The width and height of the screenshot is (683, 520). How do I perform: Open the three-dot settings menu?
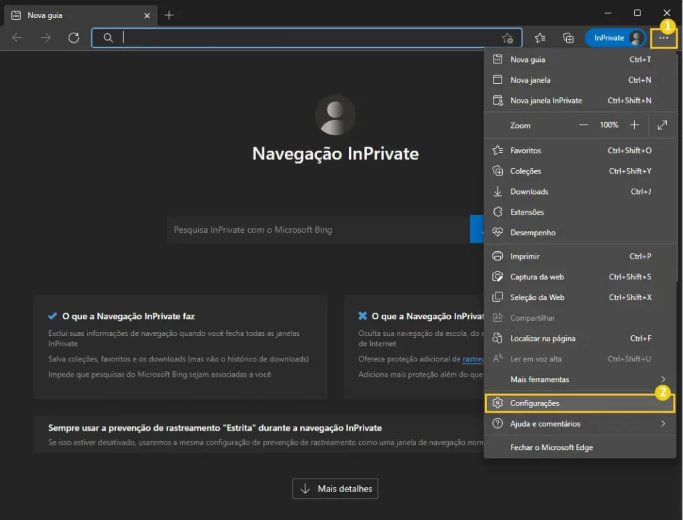[x=664, y=38]
